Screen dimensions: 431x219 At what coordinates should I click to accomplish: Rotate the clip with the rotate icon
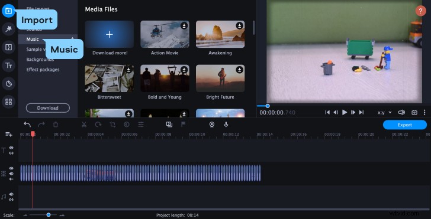[98, 125]
